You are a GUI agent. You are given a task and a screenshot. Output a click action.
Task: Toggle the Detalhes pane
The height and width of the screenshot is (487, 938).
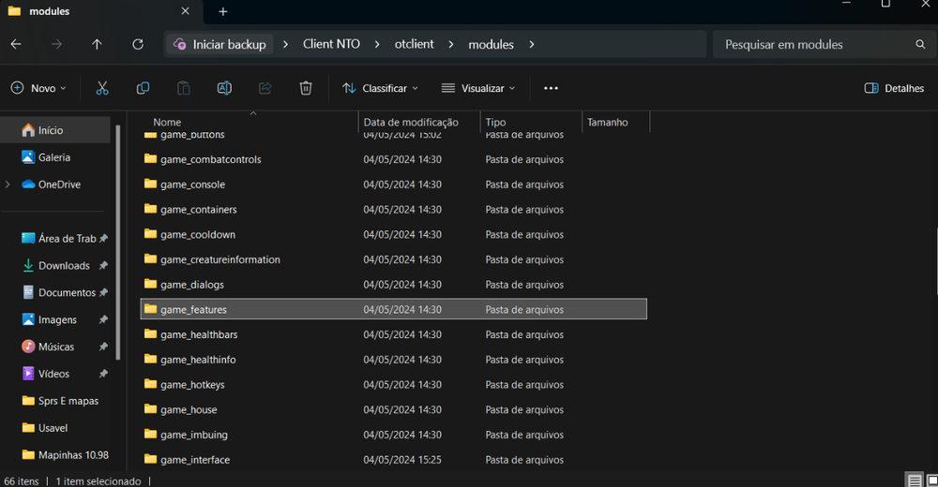tap(894, 88)
